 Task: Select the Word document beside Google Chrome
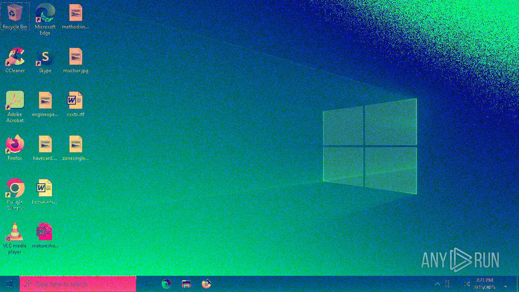tap(45, 191)
